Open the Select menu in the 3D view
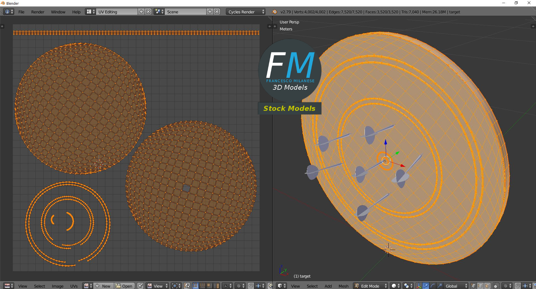This screenshot has height=289, width=536. [312, 286]
